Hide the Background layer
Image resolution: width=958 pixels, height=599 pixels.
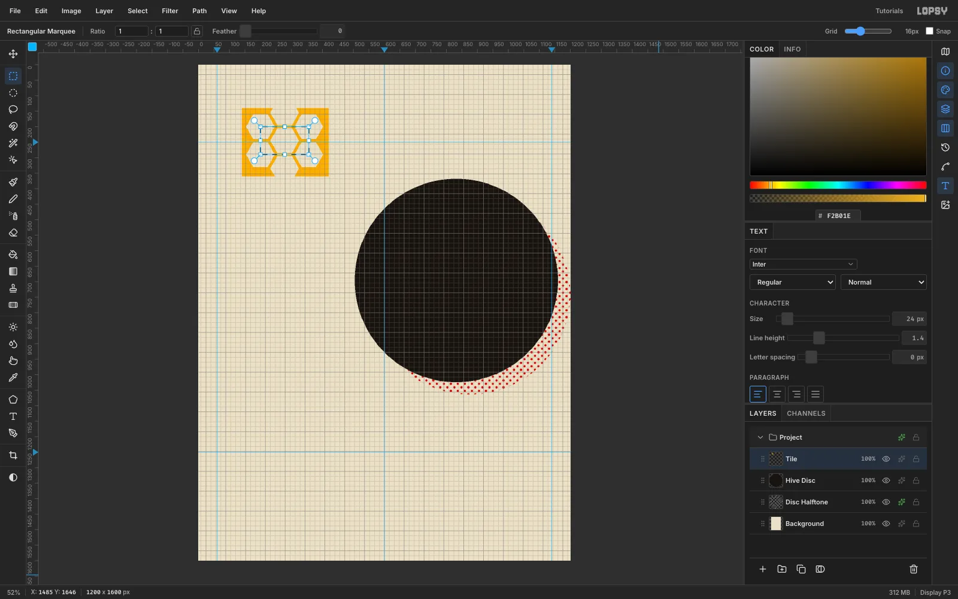(x=886, y=524)
